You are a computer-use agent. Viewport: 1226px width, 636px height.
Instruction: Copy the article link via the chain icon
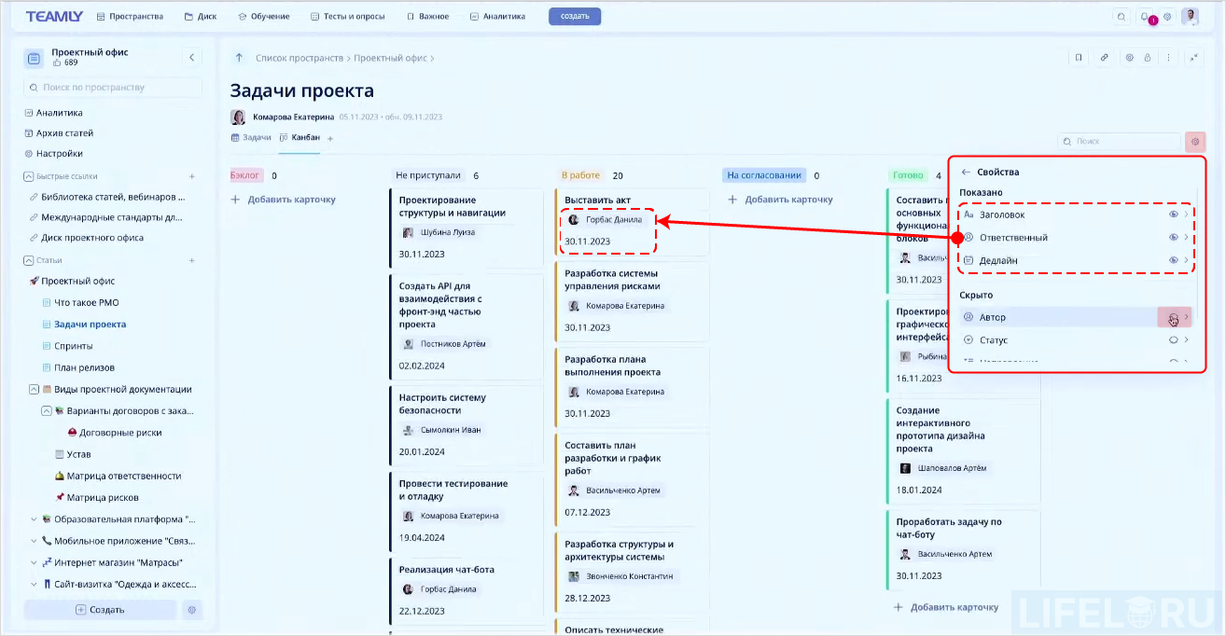(x=1105, y=57)
